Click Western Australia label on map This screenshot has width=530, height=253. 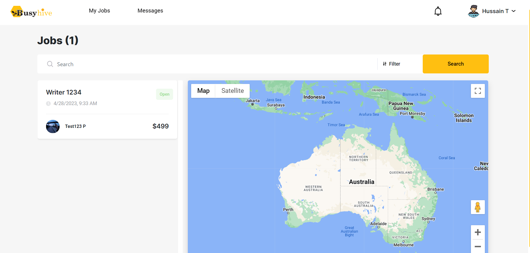(x=313, y=188)
